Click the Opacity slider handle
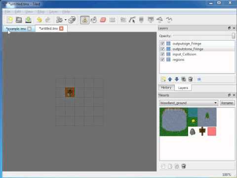Image resolution: width=237 pixels, height=178 pixels. click(x=234, y=36)
